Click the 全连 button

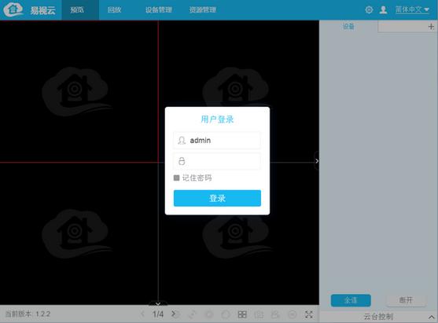pyautogui.click(x=351, y=300)
